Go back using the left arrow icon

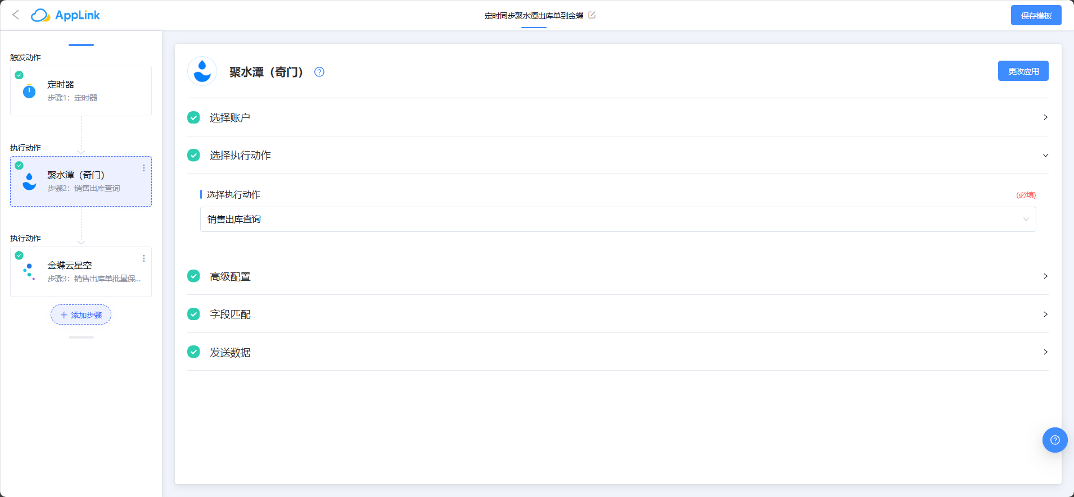[16, 15]
